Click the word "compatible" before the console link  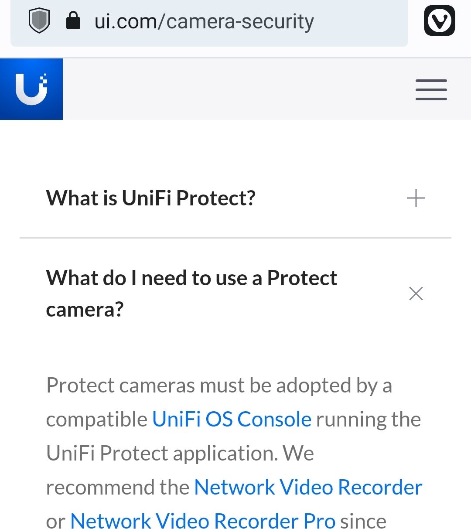click(x=97, y=420)
